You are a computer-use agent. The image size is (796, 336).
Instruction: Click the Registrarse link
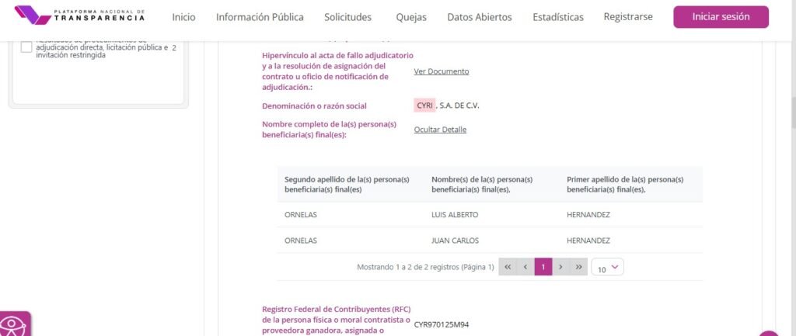(x=628, y=16)
